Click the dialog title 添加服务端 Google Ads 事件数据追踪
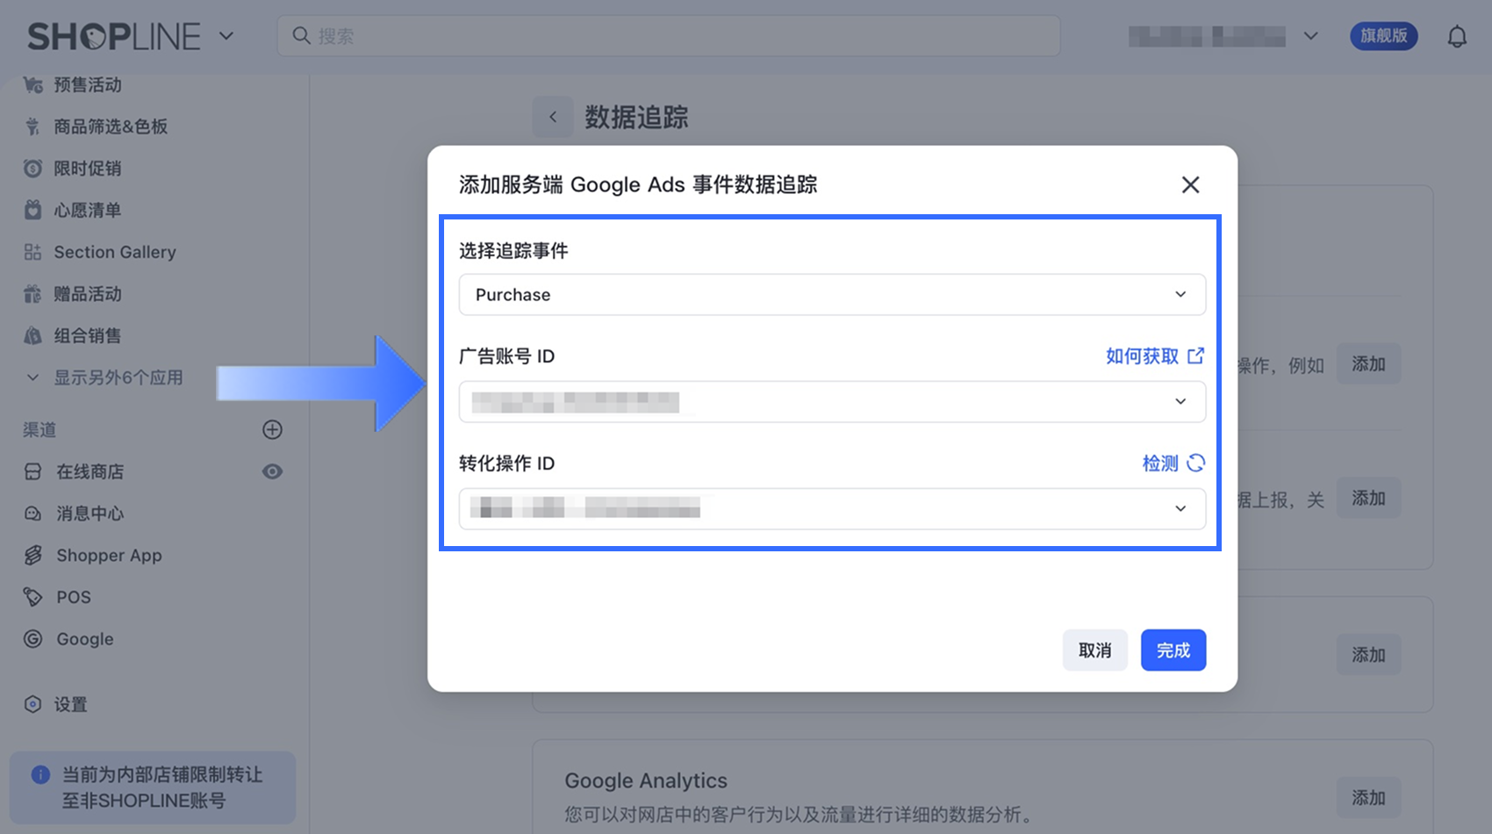Screen dimensions: 1492x834 [x=638, y=184]
